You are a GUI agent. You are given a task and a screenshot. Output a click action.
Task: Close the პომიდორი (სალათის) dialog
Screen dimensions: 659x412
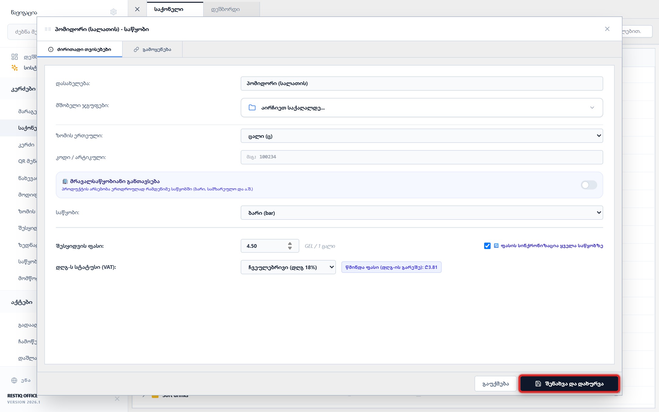tap(607, 29)
